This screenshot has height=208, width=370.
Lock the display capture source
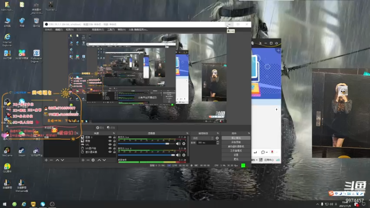[114, 152]
